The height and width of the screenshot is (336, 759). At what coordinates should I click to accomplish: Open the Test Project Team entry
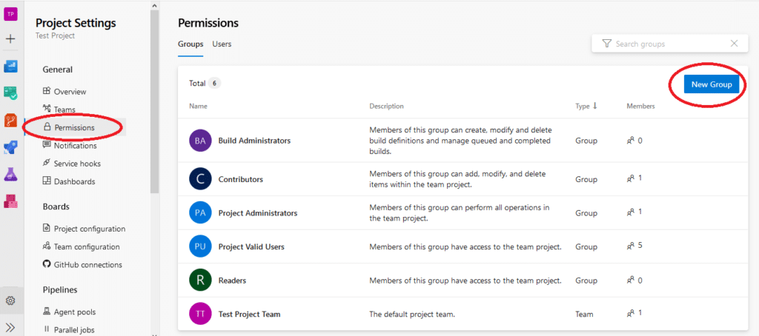click(x=249, y=315)
